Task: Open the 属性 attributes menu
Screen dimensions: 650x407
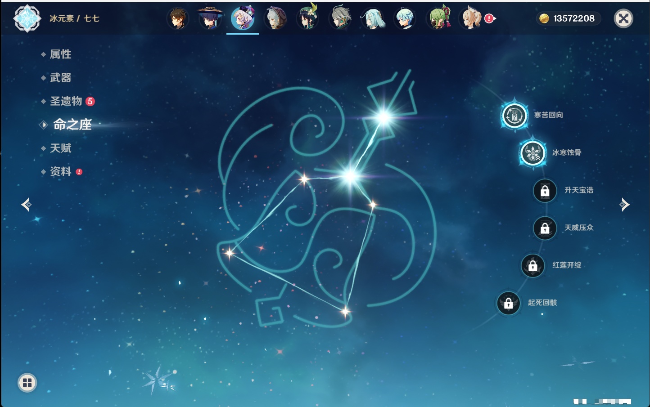Action: tap(60, 54)
